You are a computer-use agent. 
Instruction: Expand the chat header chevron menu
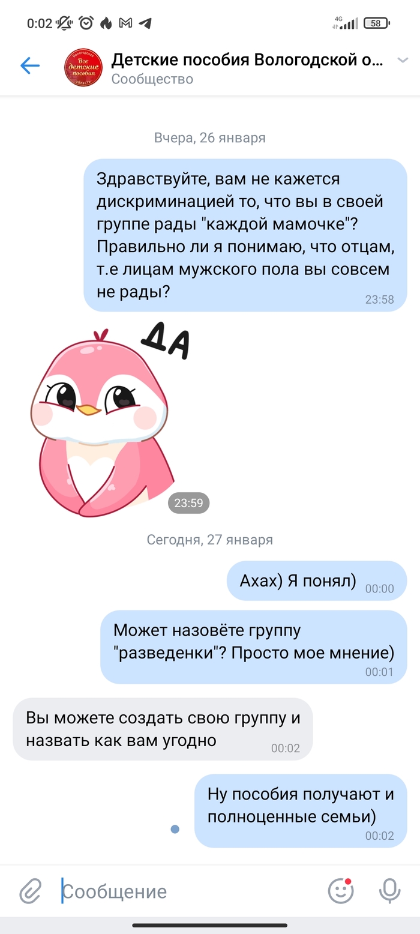403,60
